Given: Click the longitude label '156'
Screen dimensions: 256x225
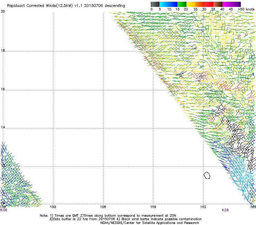Looking at the screenshot, I should (103, 207).
